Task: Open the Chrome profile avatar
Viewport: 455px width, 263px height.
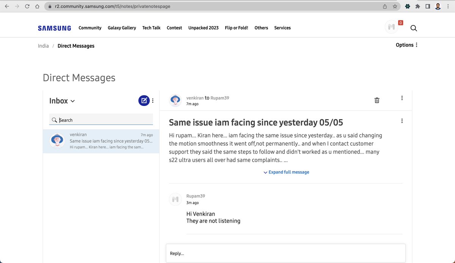Action: click(x=438, y=6)
